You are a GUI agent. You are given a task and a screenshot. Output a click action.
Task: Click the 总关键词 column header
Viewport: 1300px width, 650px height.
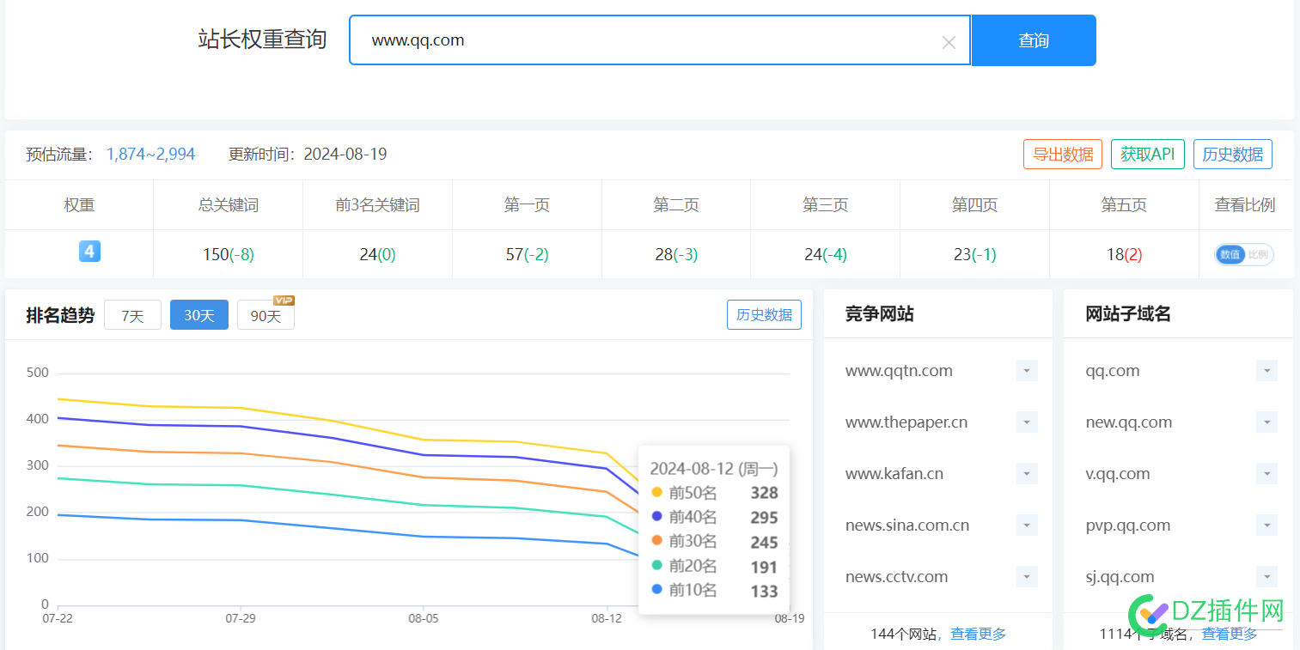point(229,205)
